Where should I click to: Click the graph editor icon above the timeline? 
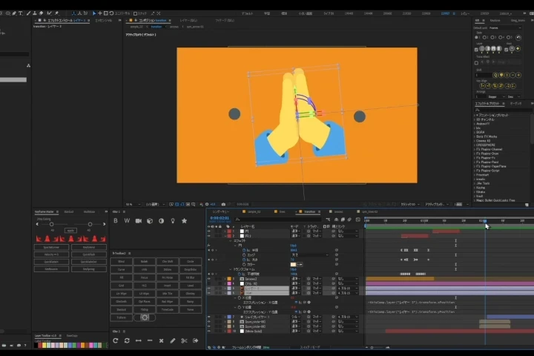click(x=358, y=220)
